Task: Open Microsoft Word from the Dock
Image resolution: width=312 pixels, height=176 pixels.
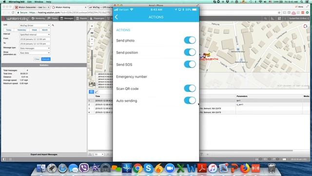Action: 191,168
